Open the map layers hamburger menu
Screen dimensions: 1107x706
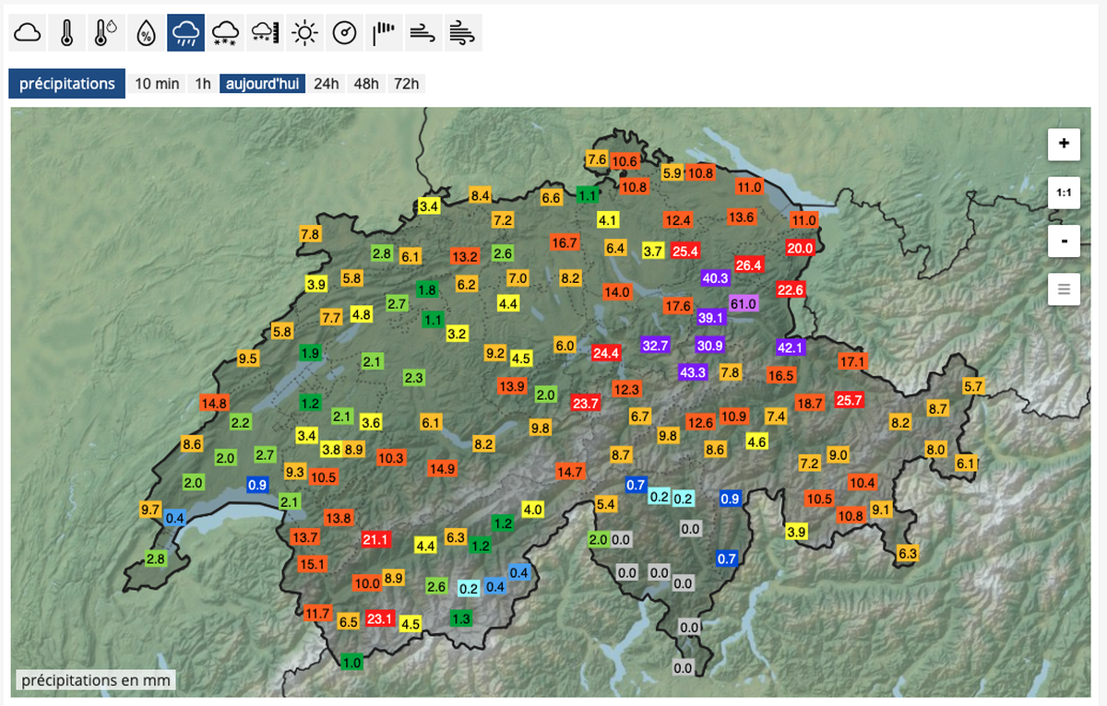pos(1064,290)
